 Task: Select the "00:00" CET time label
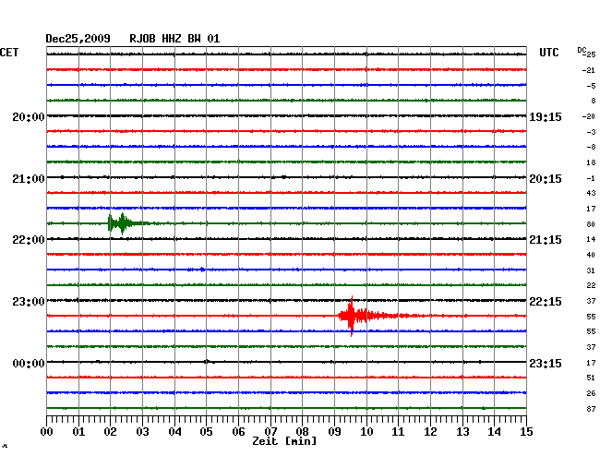29,364
